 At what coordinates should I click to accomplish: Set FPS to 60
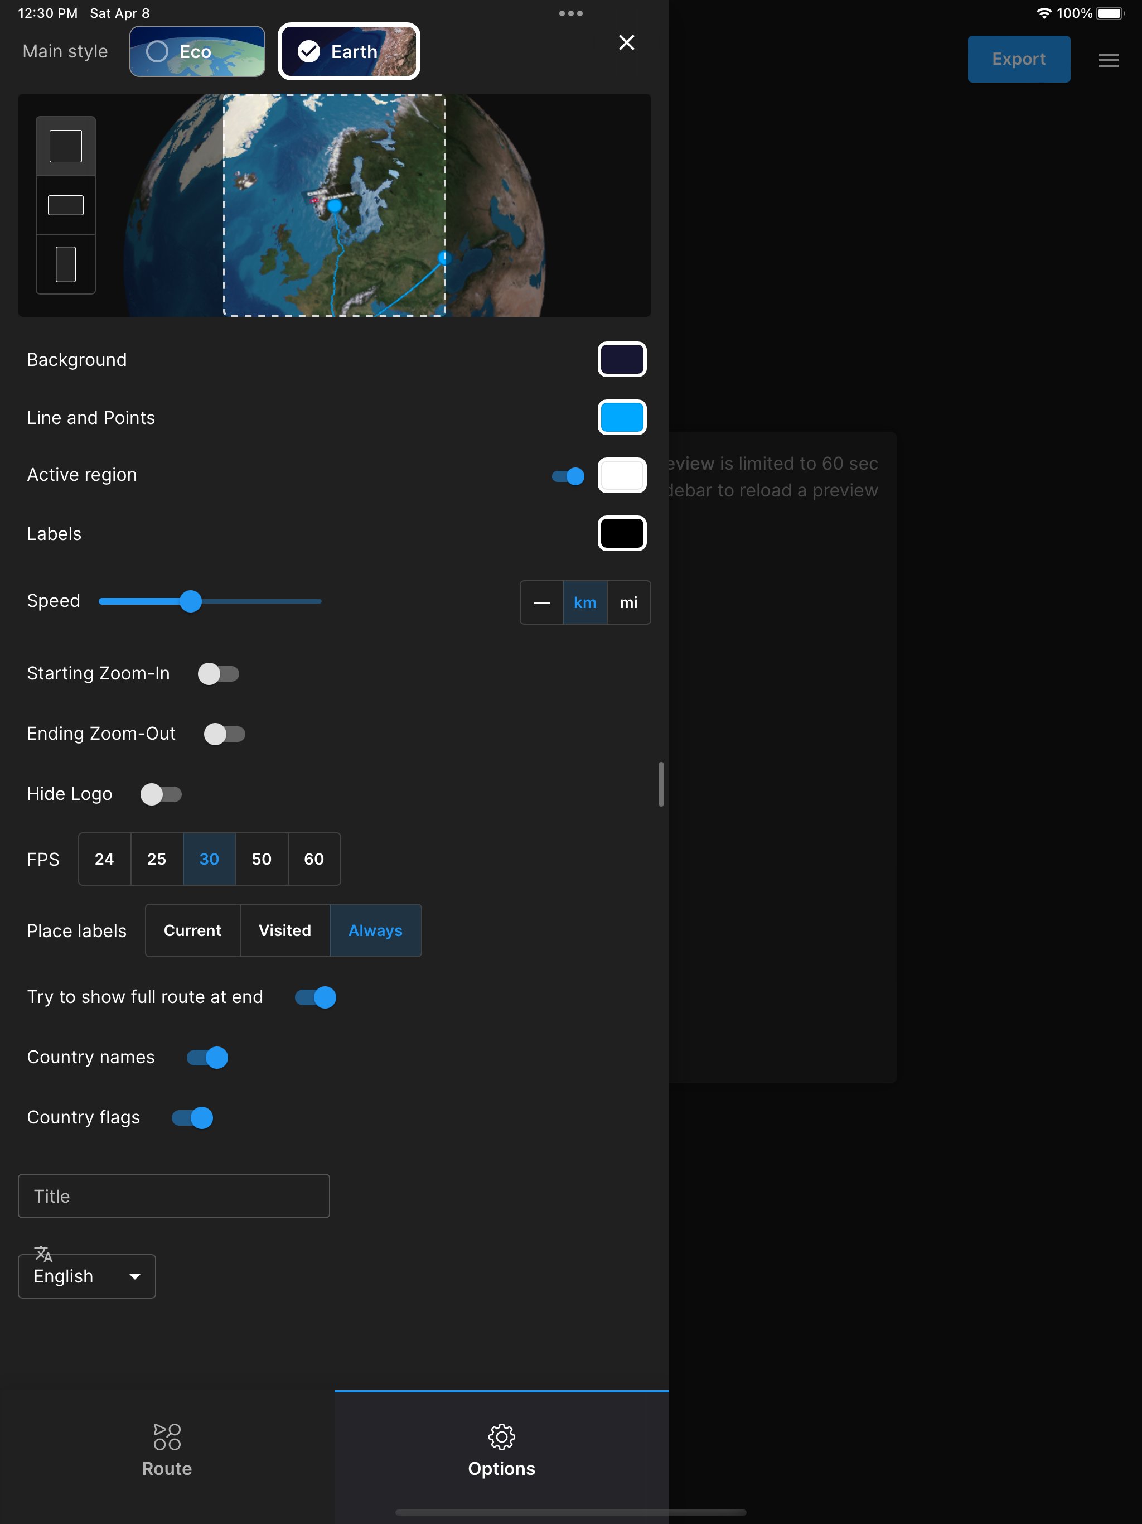point(313,859)
